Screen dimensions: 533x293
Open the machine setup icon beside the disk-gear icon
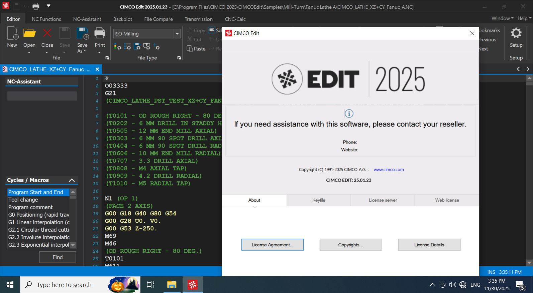147,47
